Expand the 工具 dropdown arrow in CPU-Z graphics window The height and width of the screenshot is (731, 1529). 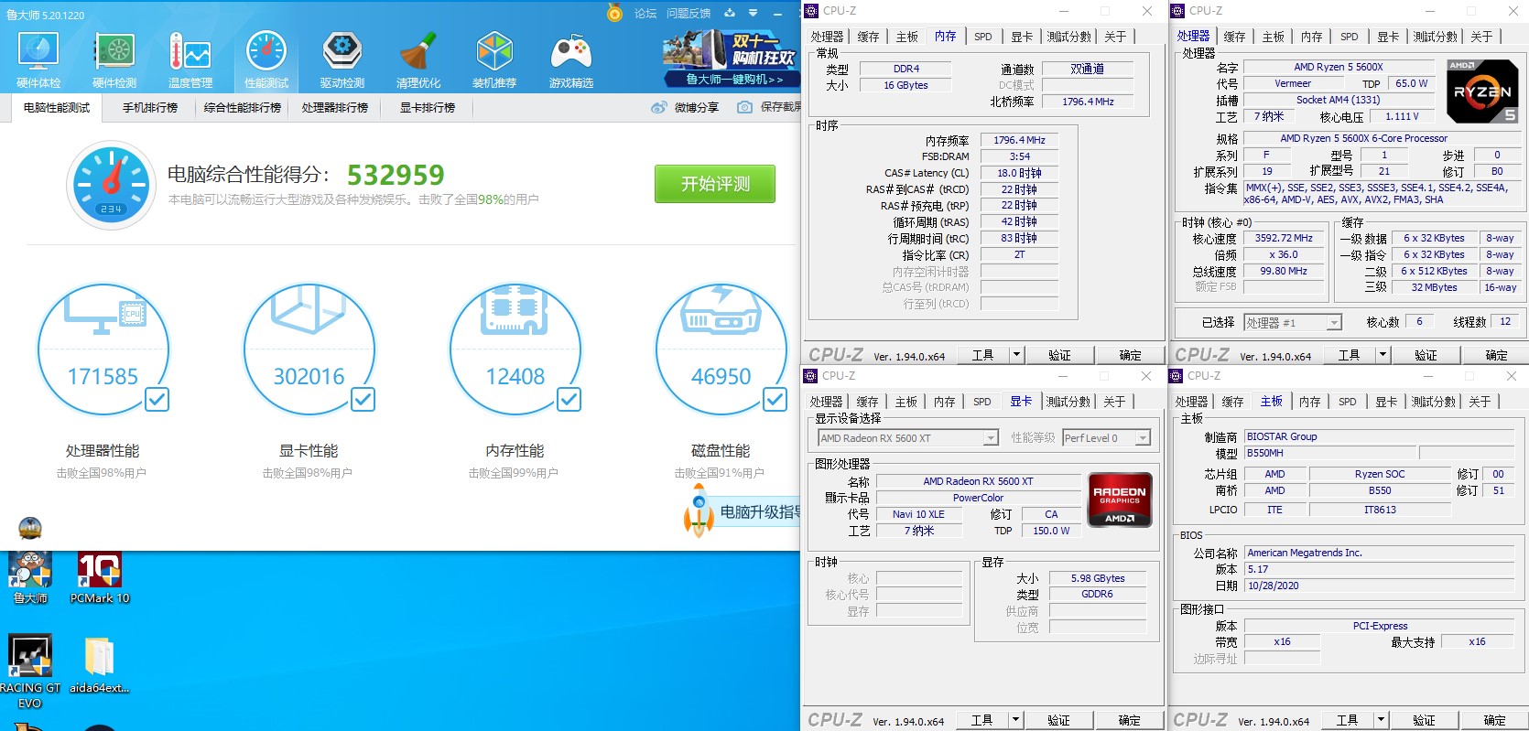pyautogui.click(x=1015, y=719)
